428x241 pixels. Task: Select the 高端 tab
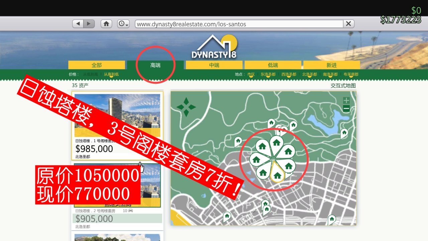tap(155, 65)
